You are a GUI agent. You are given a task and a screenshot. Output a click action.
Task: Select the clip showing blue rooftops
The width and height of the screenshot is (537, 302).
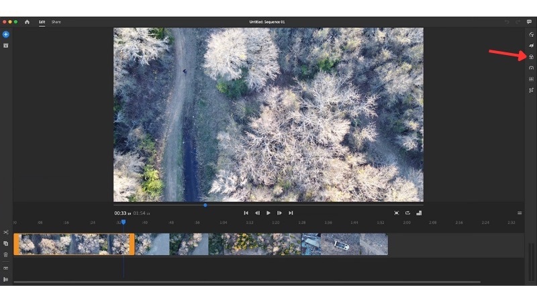point(311,244)
